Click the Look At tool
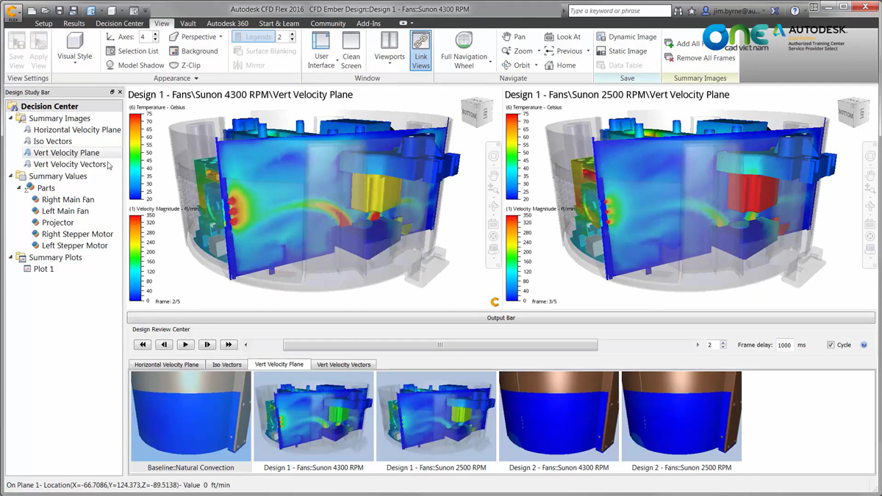This screenshot has height=496, width=882. (x=562, y=37)
